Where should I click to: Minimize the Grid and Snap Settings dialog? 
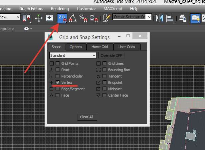coord(119,37)
